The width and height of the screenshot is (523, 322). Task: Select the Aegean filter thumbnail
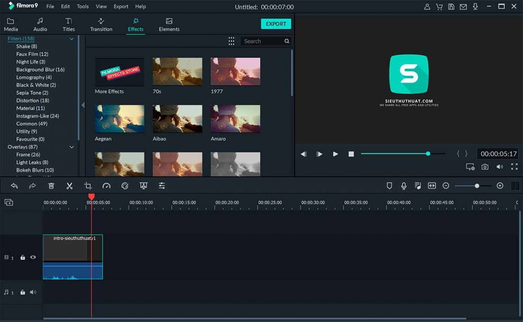(x=119, y=119)
